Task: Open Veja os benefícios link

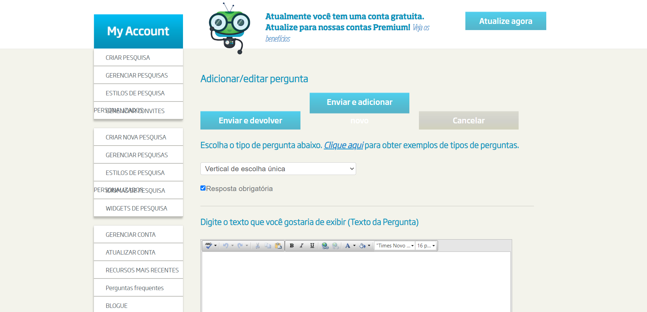Action: (x=347, y=33)
